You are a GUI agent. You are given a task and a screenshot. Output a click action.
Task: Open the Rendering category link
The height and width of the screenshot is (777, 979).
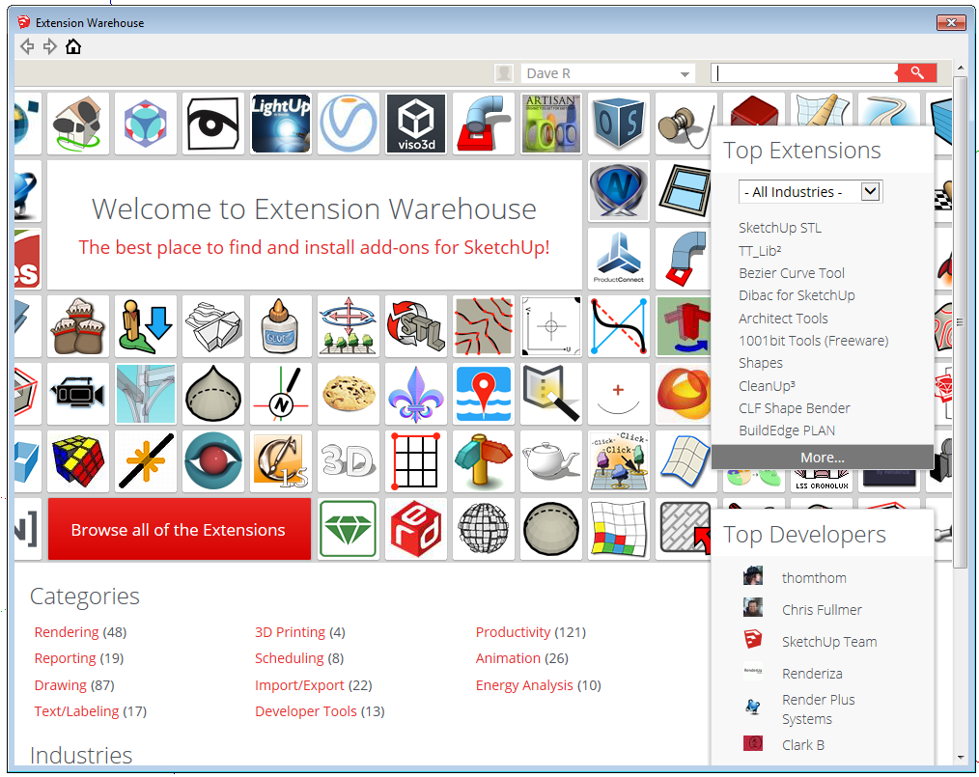click(67, 632)
